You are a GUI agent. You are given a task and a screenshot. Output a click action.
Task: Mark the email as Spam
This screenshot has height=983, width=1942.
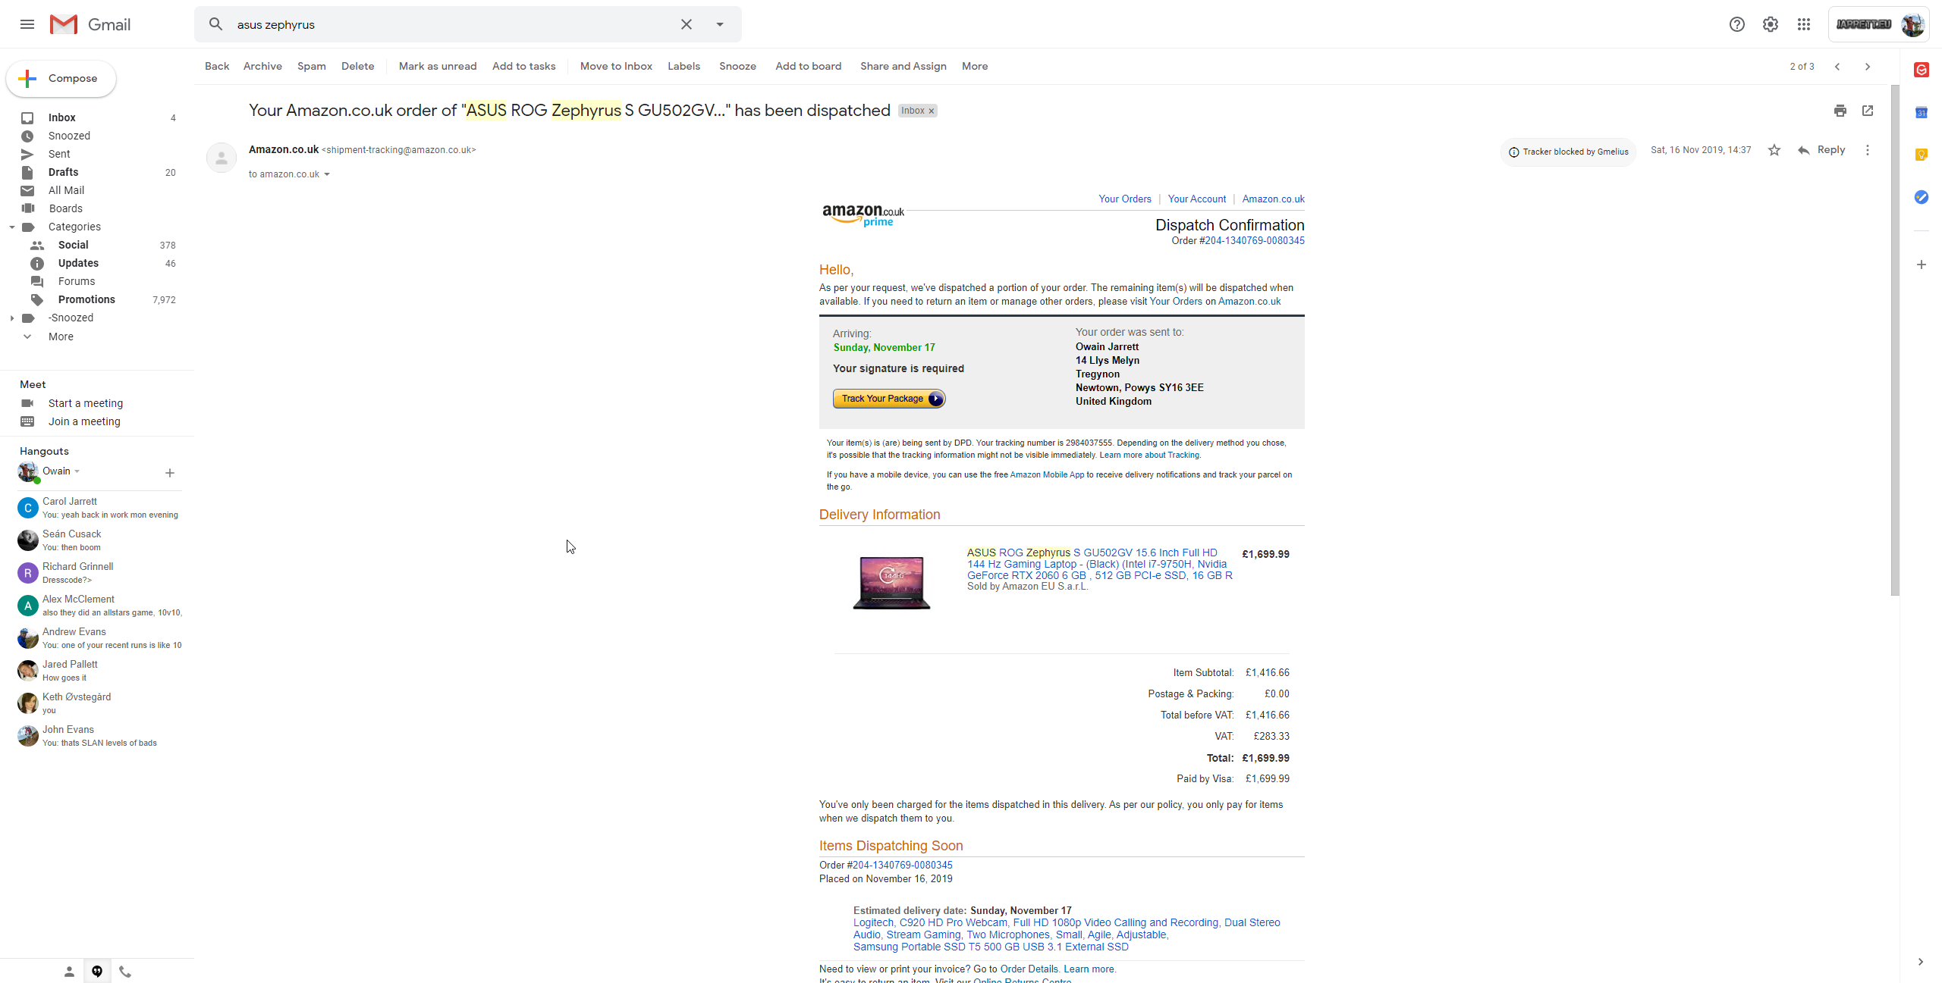point(312,66)
